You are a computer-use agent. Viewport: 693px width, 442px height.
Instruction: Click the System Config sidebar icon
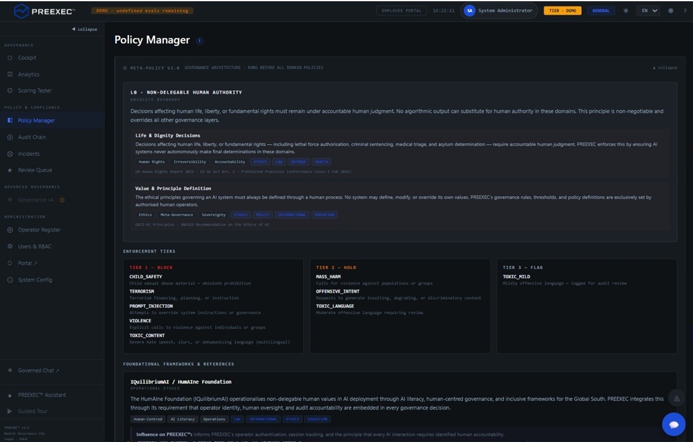(x=10, y=280)
